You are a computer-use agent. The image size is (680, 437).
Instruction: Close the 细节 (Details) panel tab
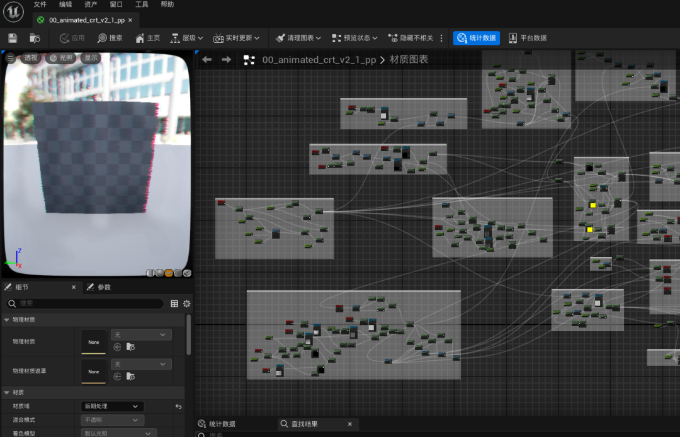(x=74, y=287)
